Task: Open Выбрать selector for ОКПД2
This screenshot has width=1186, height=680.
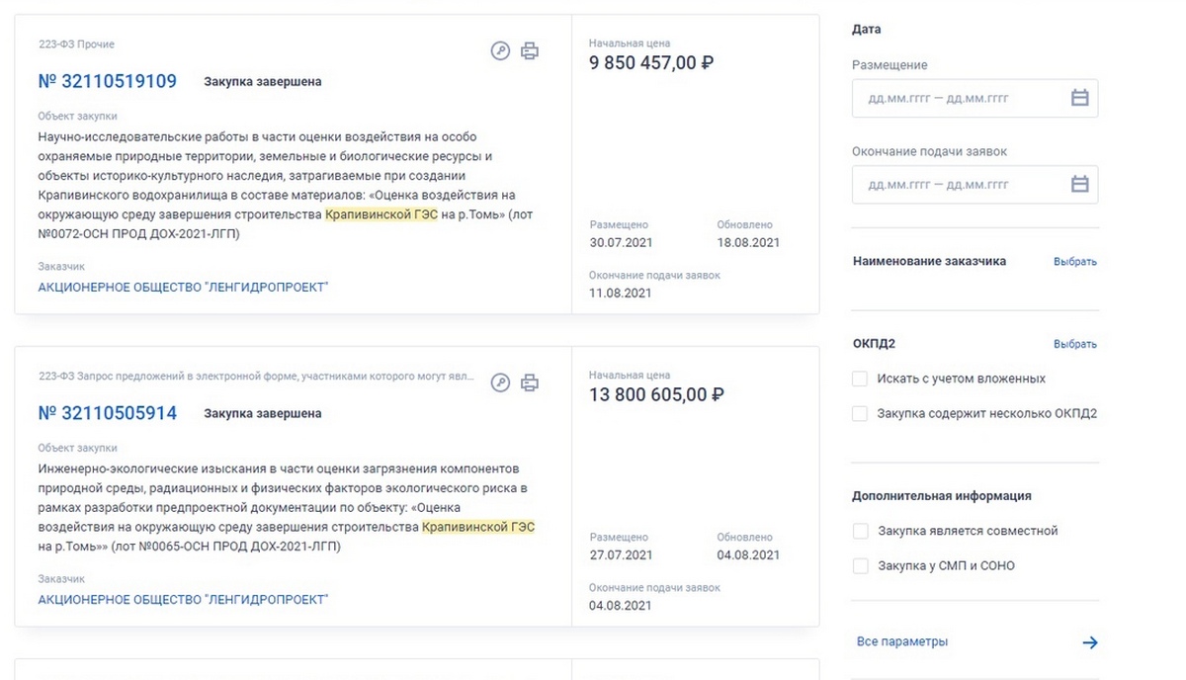Action: 1075,344
